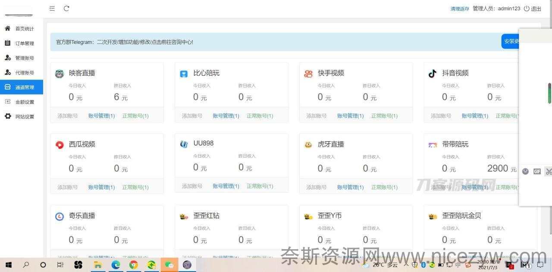Open 账号管理(1) for UU898
Viewport: 552px width, 272px height.
pyautogui.click(x=226, y=186)
